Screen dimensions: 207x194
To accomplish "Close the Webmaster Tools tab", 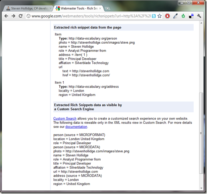I will coord(100,8).
